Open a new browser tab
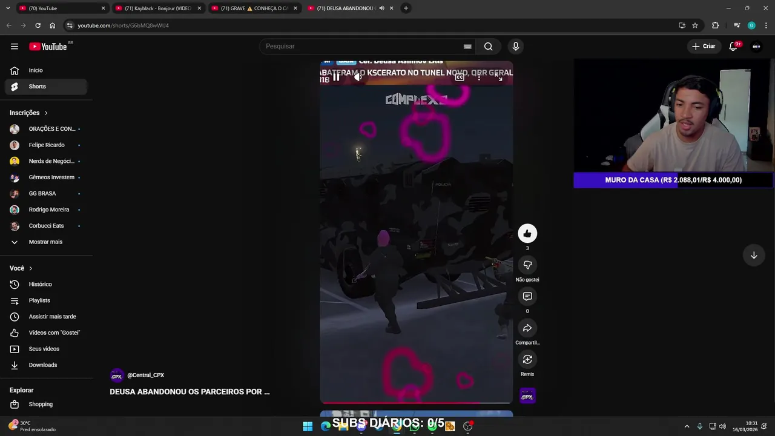This screenshot has height=436, width=775. 406,8
